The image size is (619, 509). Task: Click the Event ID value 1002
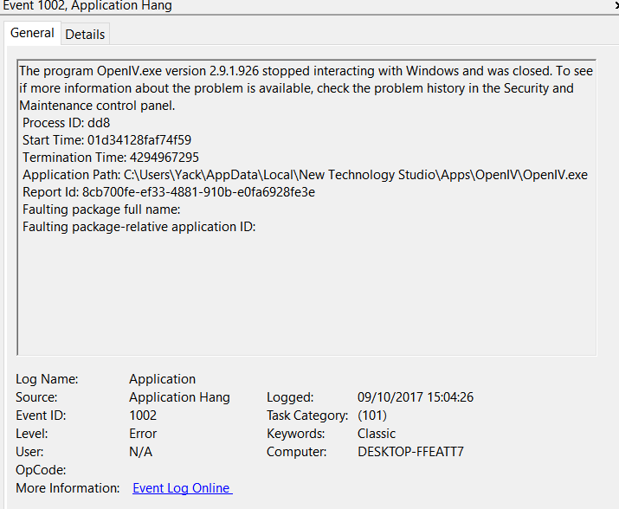pyautogui.click(x=143, y=416)
